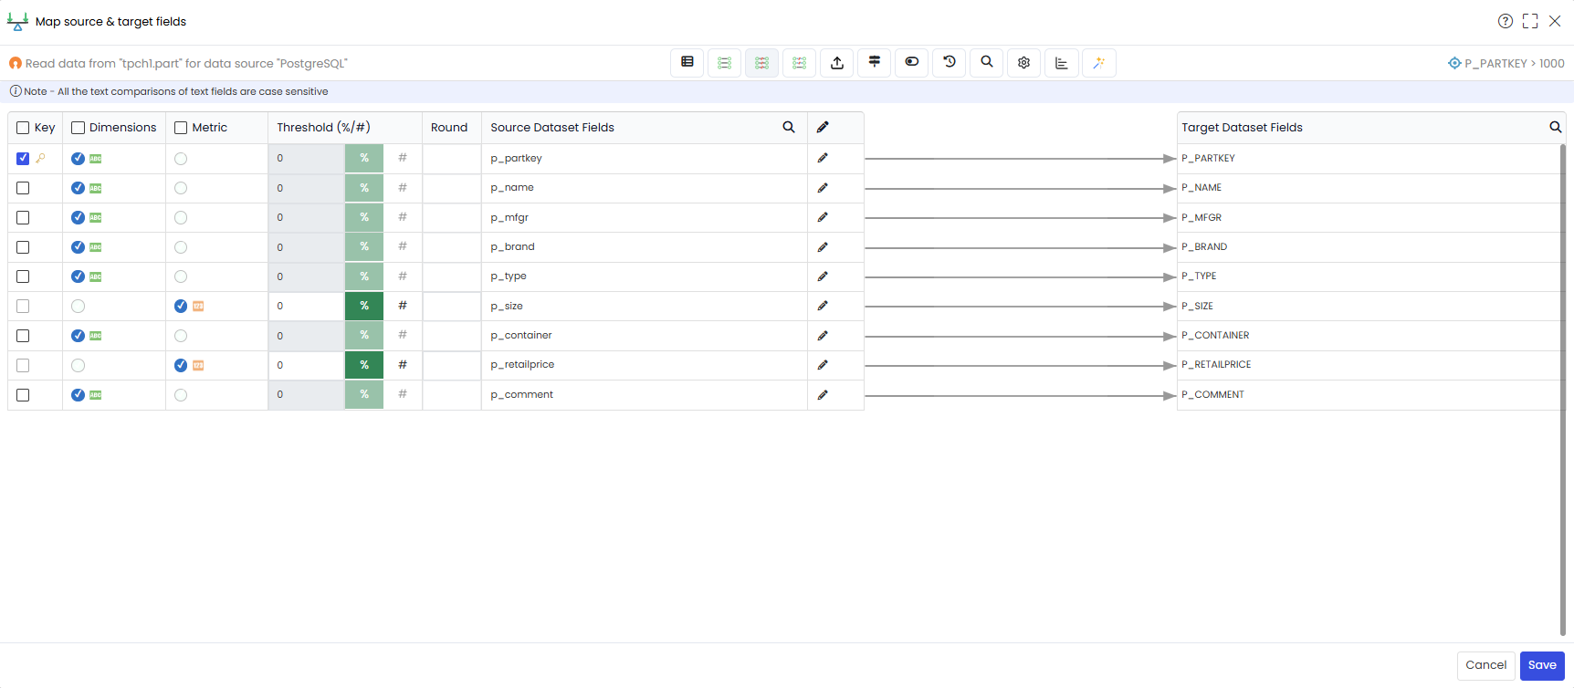Screen dimensions: 1574x688
Task: Search the Target Dataset Fields column
Action: pos(1556,128)
